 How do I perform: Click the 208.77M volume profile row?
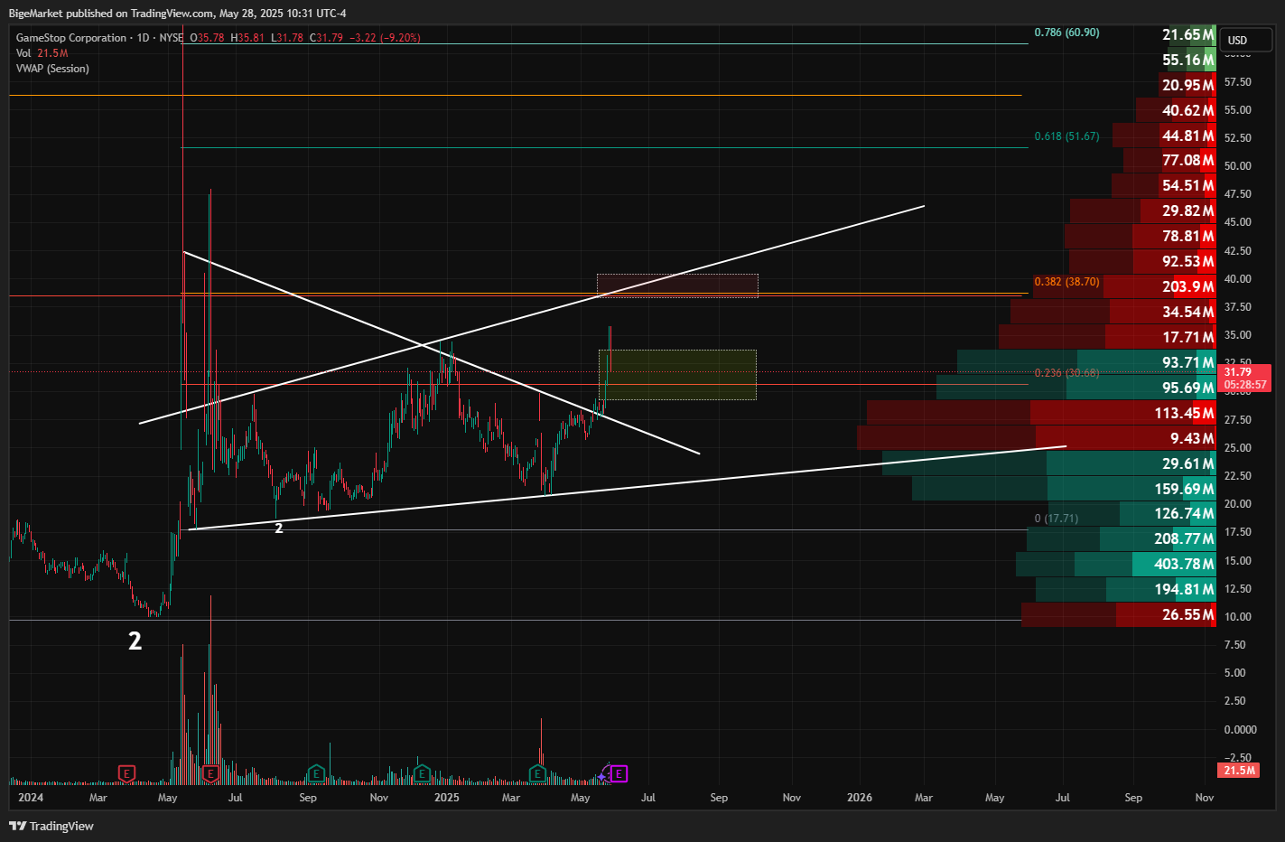pos(1122,538)
